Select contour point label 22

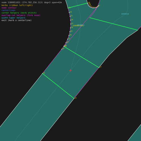click(x=67, y=42)
